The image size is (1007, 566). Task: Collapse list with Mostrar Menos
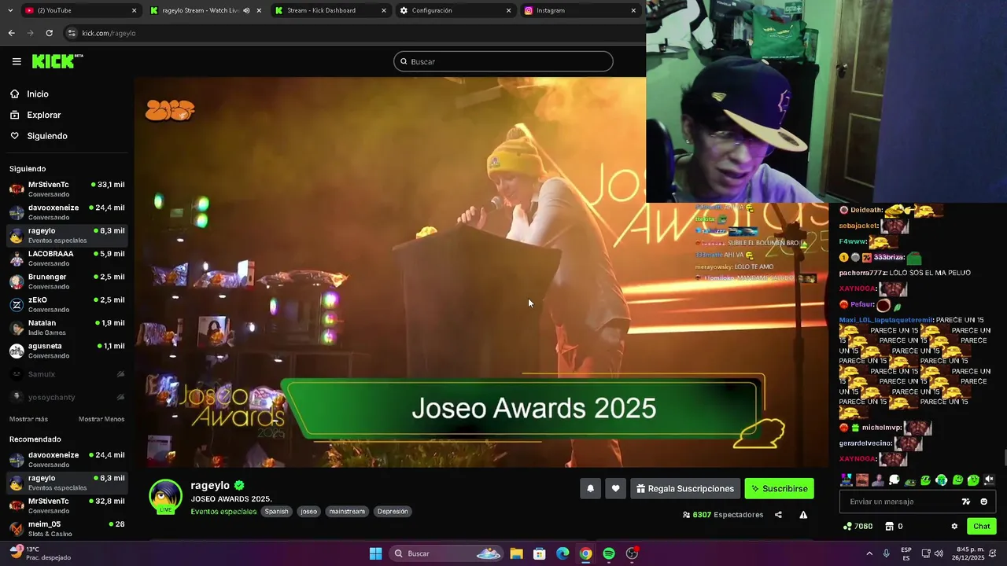point(101,419)
